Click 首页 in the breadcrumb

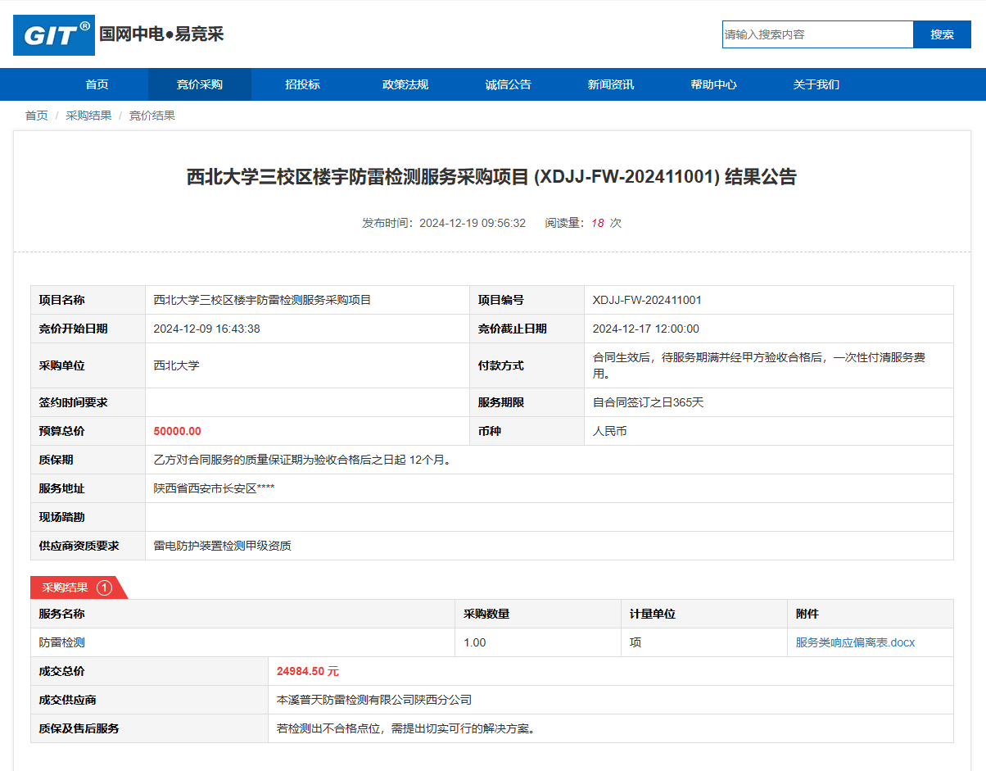coord(36,116)
